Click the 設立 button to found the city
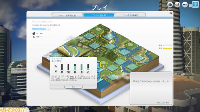This screenshot has width=200, height=112. tap(73, 87)
